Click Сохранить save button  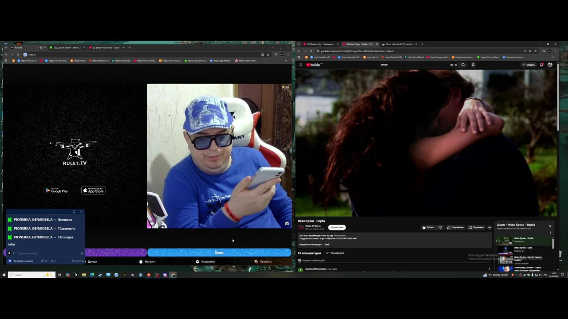[476, 227]
